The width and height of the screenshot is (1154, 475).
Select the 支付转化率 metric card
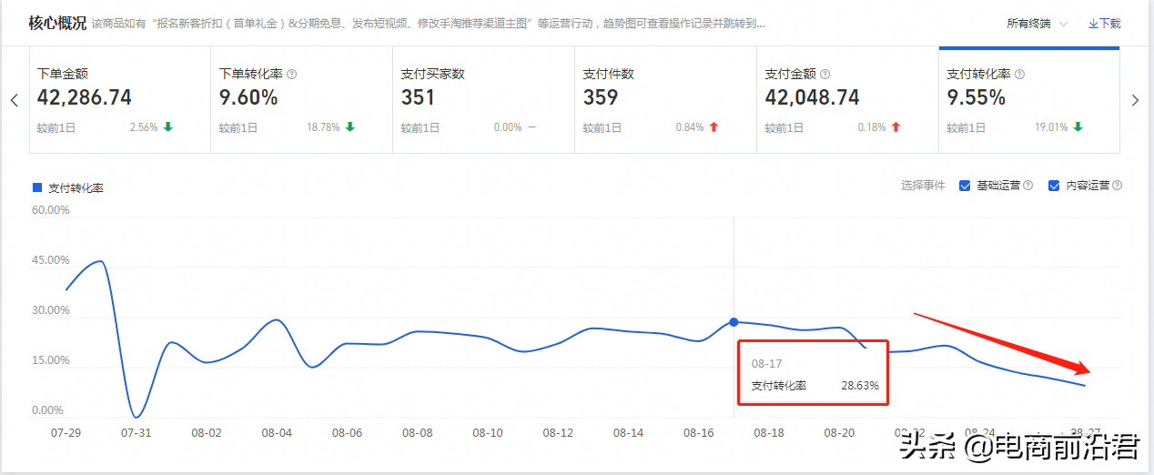(1029, 100)
